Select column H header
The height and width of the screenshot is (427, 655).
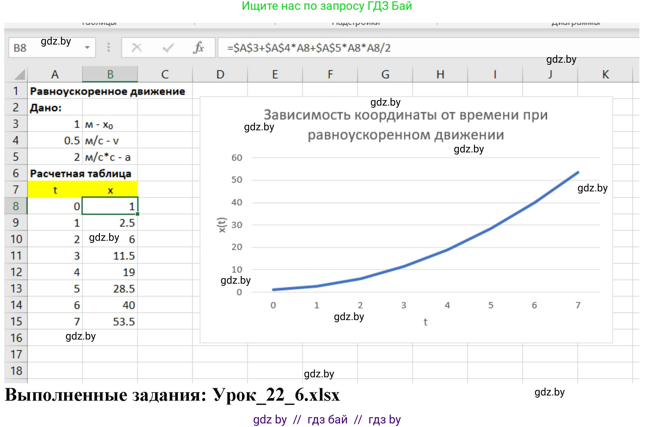tap(440, 74)
